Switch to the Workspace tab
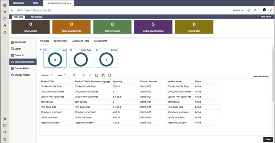275x143 pixels. click(x=19, y=3)
